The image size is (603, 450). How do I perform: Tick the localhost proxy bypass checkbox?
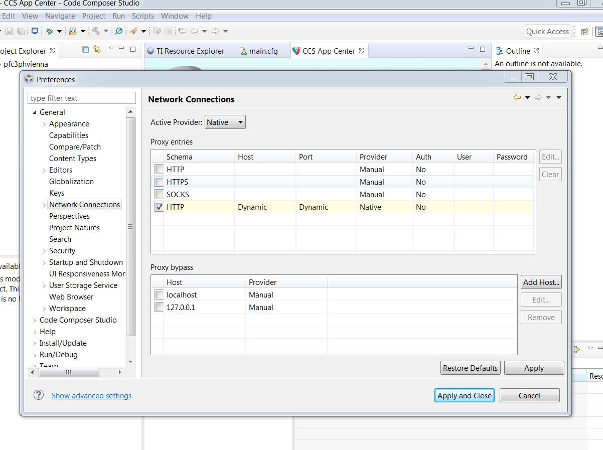point(159,295)
